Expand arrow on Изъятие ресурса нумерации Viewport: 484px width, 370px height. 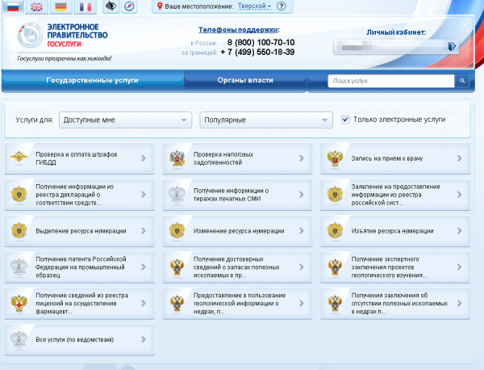pos(460,230)
